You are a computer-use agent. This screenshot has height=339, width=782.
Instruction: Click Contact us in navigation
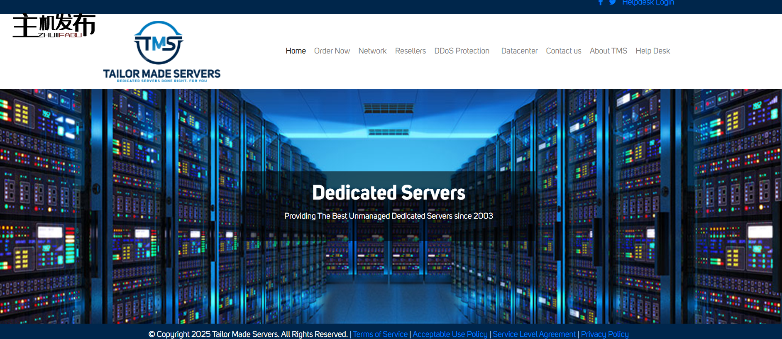[x=563, y=51]
